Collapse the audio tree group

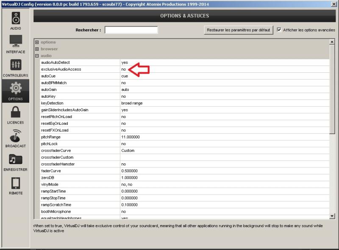37,56
